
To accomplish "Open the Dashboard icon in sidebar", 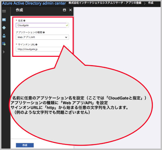I will [4, 20].
